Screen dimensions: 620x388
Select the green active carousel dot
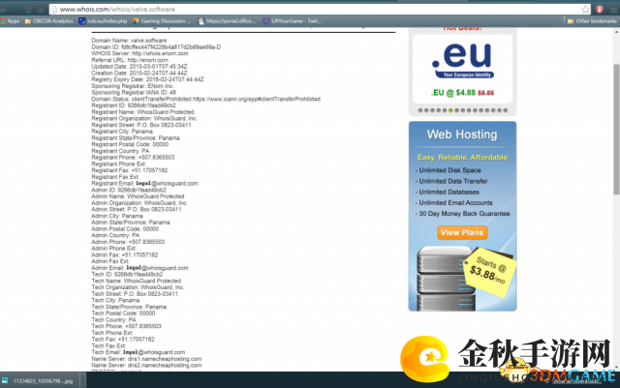click(450, 110)
